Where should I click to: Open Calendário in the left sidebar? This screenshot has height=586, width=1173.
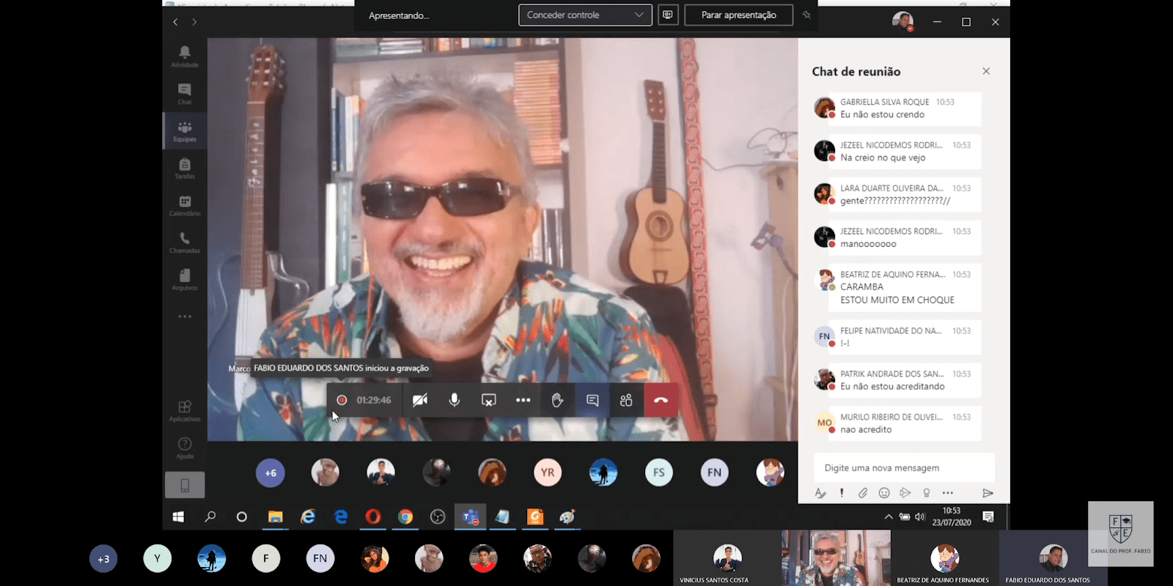click(x=185, y=205)
